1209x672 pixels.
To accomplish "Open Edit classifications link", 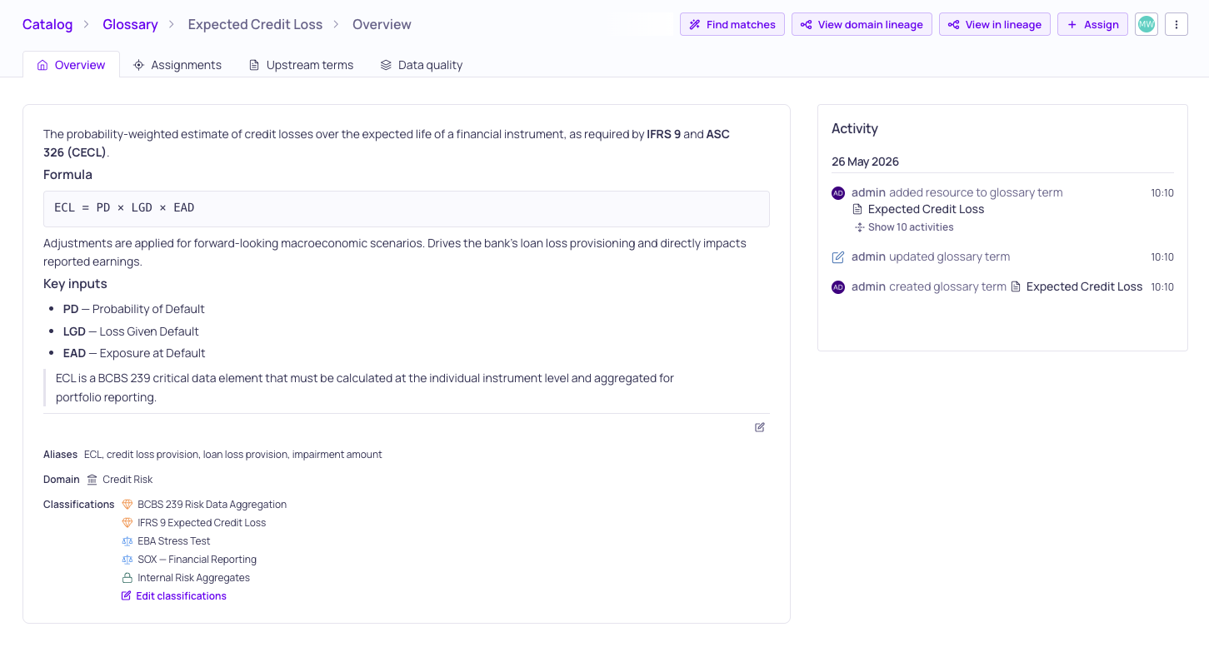I will pos(174,596).
